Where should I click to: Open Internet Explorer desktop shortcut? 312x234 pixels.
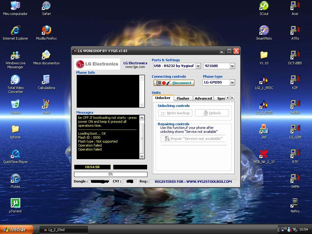point(15,33)
